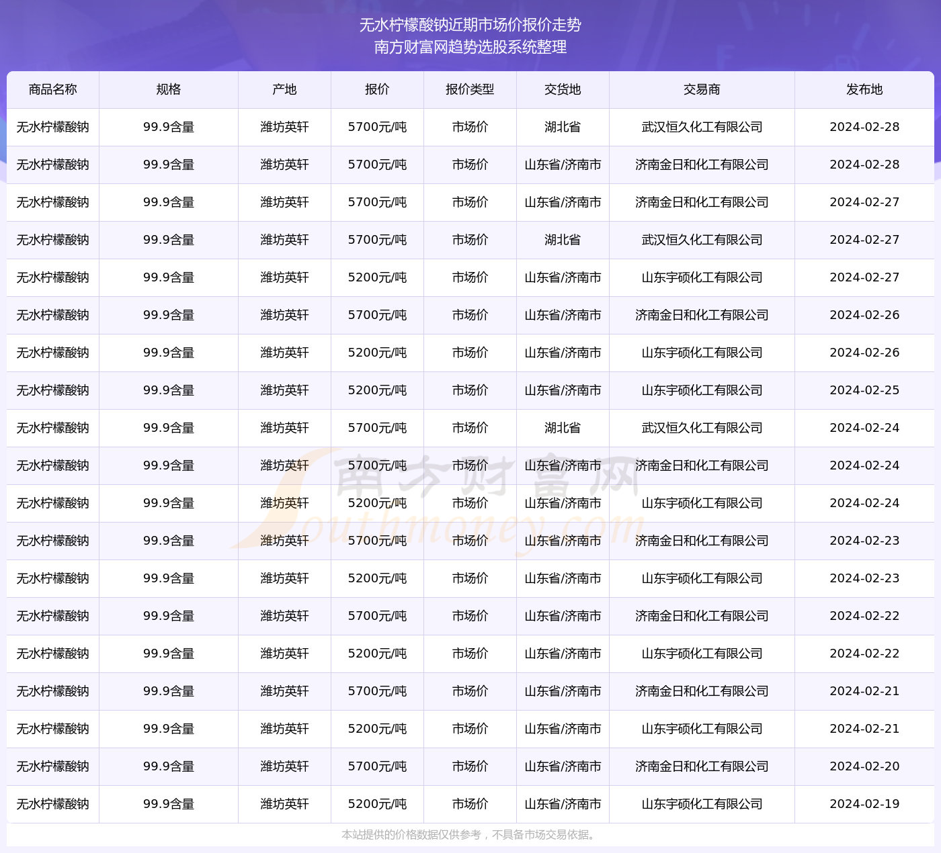Select the 5200元/吨 price in the 2024-02-26 row
Screen dimensions: 941x853
377,353
